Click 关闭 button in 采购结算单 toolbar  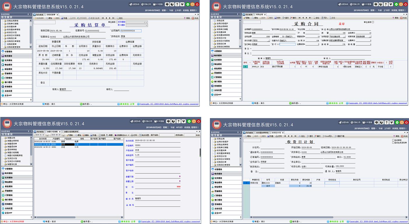[195, 18]
